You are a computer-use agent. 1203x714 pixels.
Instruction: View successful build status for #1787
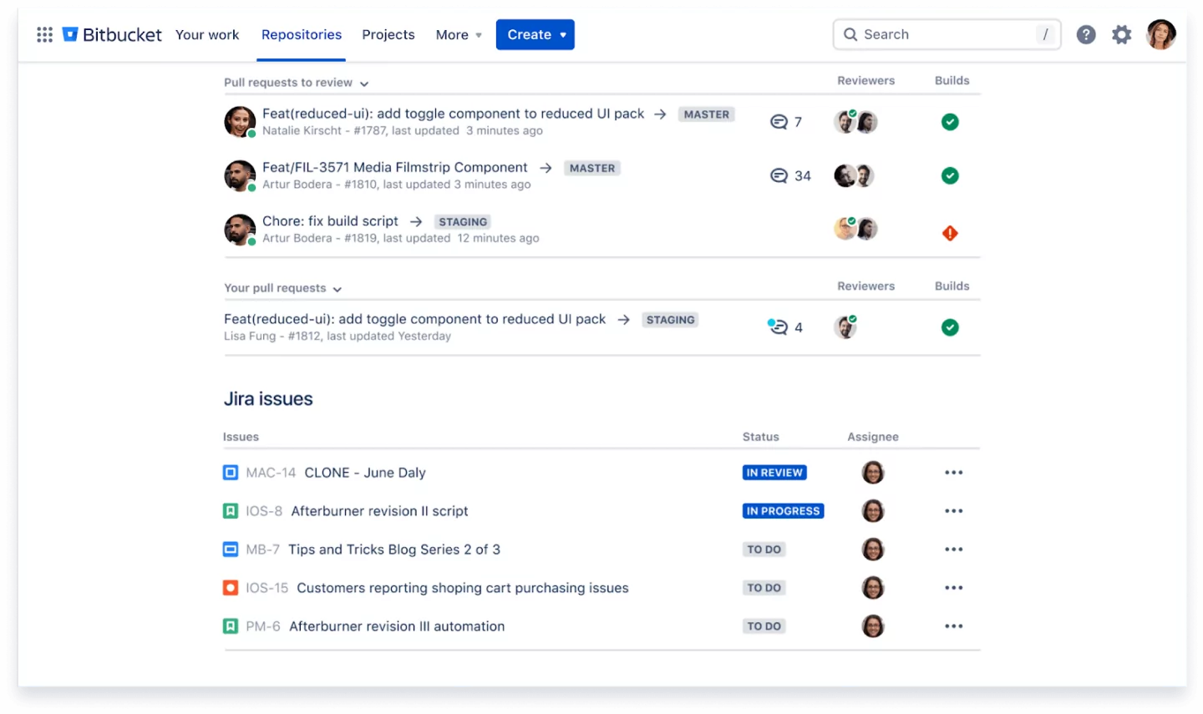click(950, 122)
